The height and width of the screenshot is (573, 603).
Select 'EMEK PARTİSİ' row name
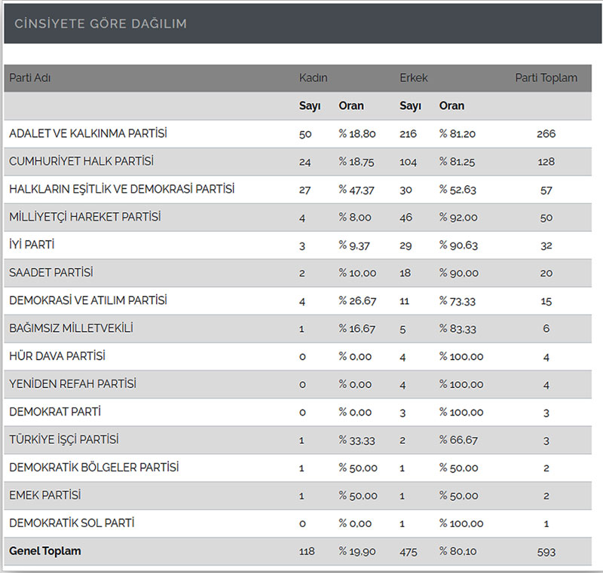pyautogui.click(x=45, y=495)
